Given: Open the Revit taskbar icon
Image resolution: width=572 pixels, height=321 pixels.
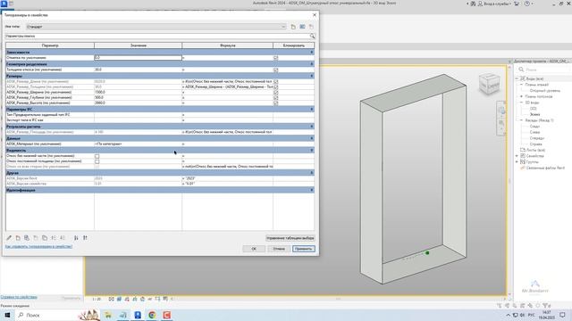Looking at the screenshot, I should [x=138, y=315].
